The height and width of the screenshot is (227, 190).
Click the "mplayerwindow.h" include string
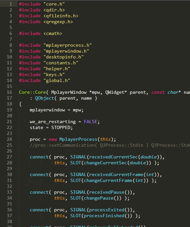pos(66,51)
